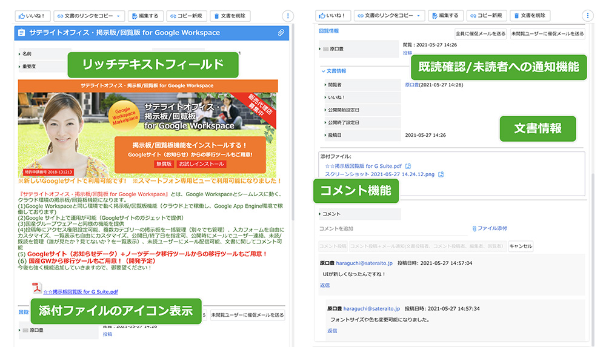Expand the 閲覧者 row
This screenshot has width=606, height=347.
click(325, 85)
